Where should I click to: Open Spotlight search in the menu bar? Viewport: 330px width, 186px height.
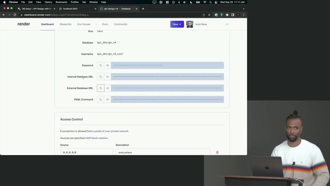click(210, 2)
